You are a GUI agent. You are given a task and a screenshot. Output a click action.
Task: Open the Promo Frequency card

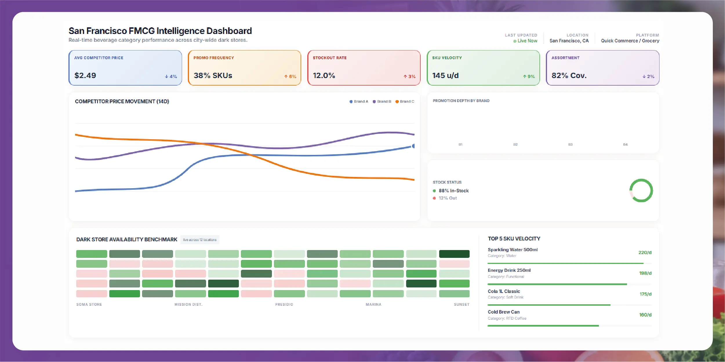244,68
